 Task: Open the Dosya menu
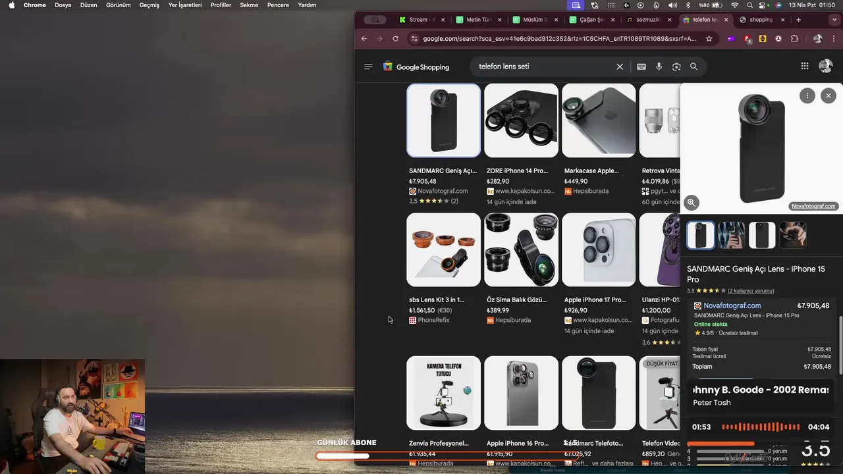point(63,5)
